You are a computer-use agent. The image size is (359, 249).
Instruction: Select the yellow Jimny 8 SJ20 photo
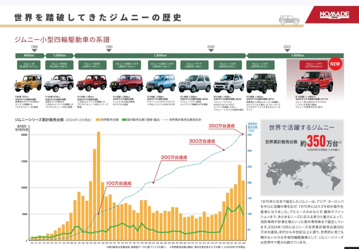click(28, 83)
